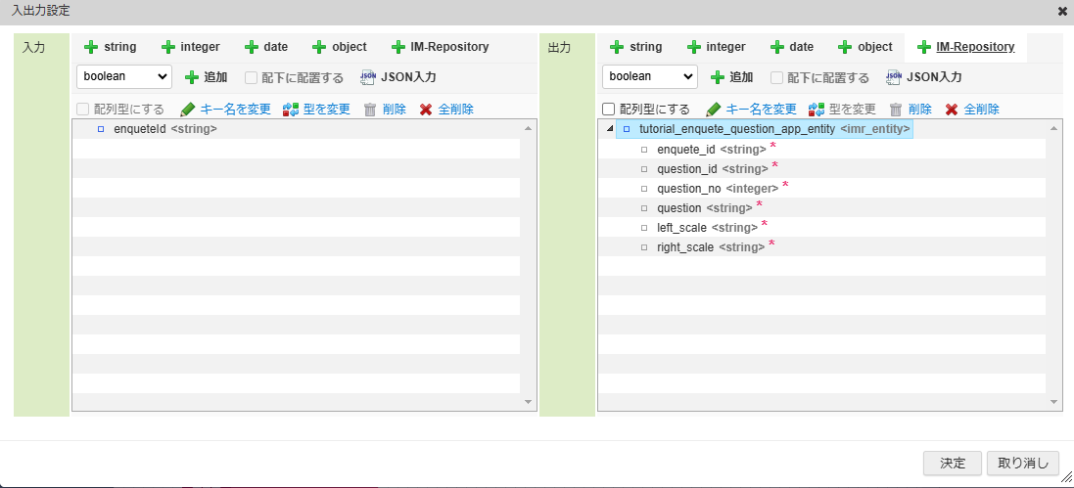The height and width of the screenshot is (488, 1074).
Task: Click 削除 trash icon in output panel
Action: [x=896, y=109]
